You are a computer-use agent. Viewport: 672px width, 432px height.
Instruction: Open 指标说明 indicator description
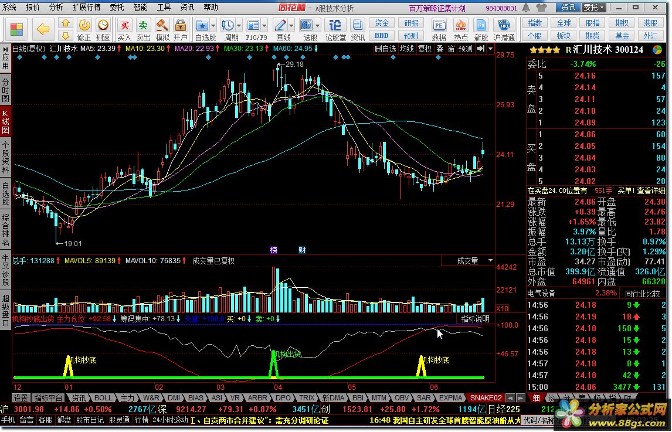click(x=476, y=319)
